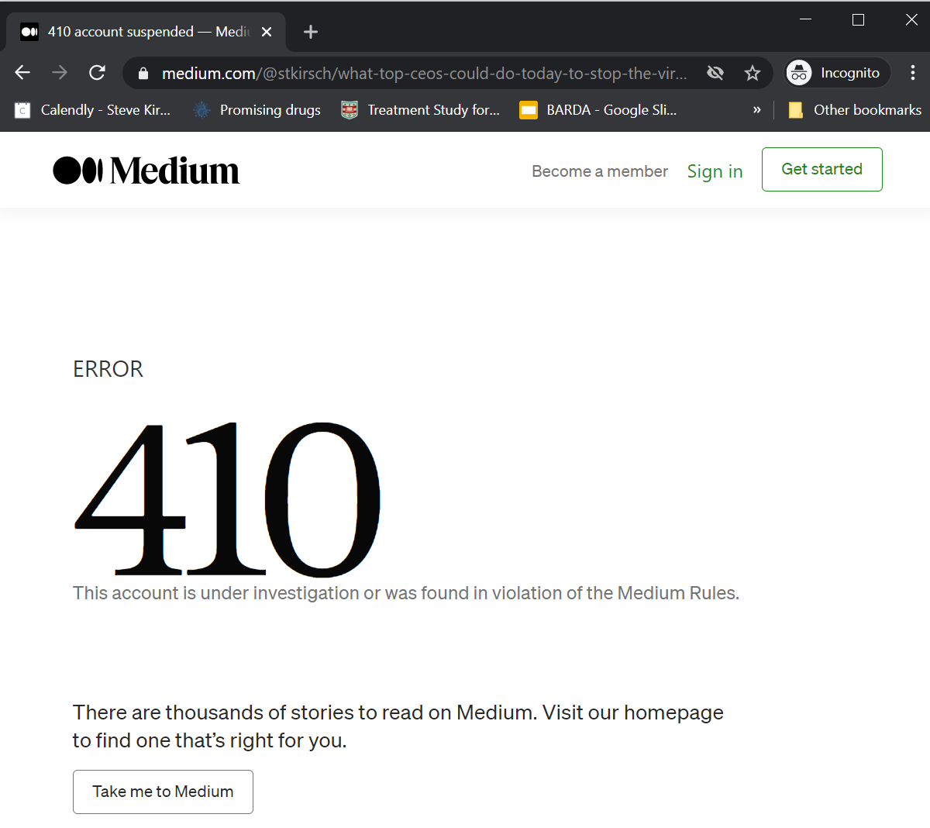Click the forward navigation arrow
Screen dimensions: 930x828
[x=60, y=73]
